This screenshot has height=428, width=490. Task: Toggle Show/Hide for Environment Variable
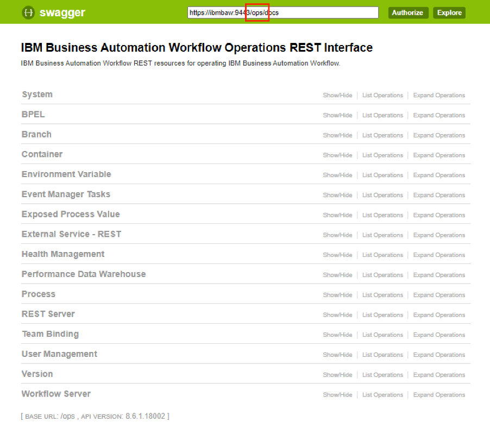337,175
